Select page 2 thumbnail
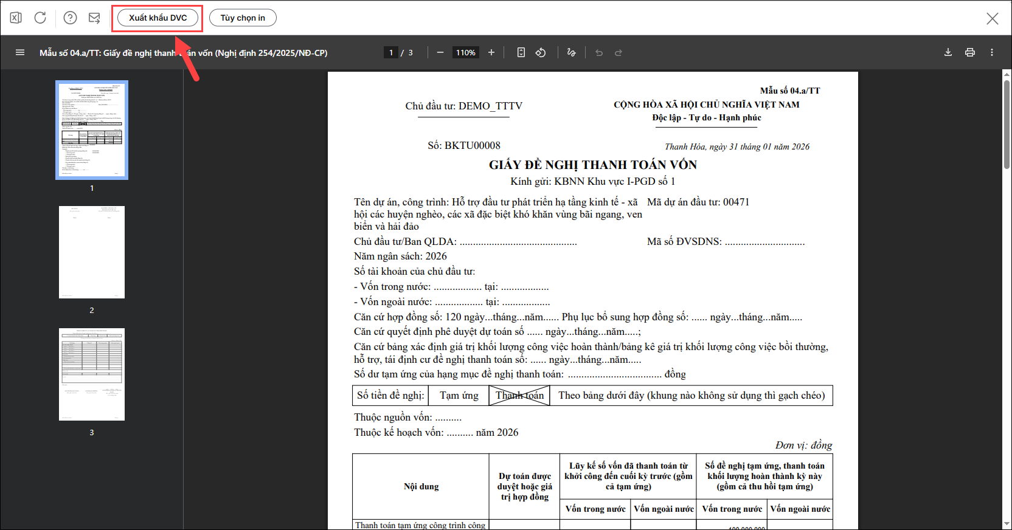This screenshot has width=1012, height=530. [x=92, y=252]
